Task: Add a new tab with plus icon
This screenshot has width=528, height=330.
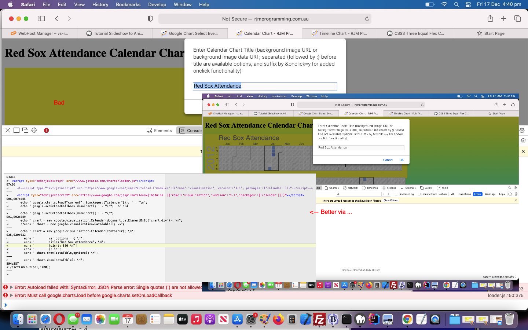Action: (x=504, y=18)
